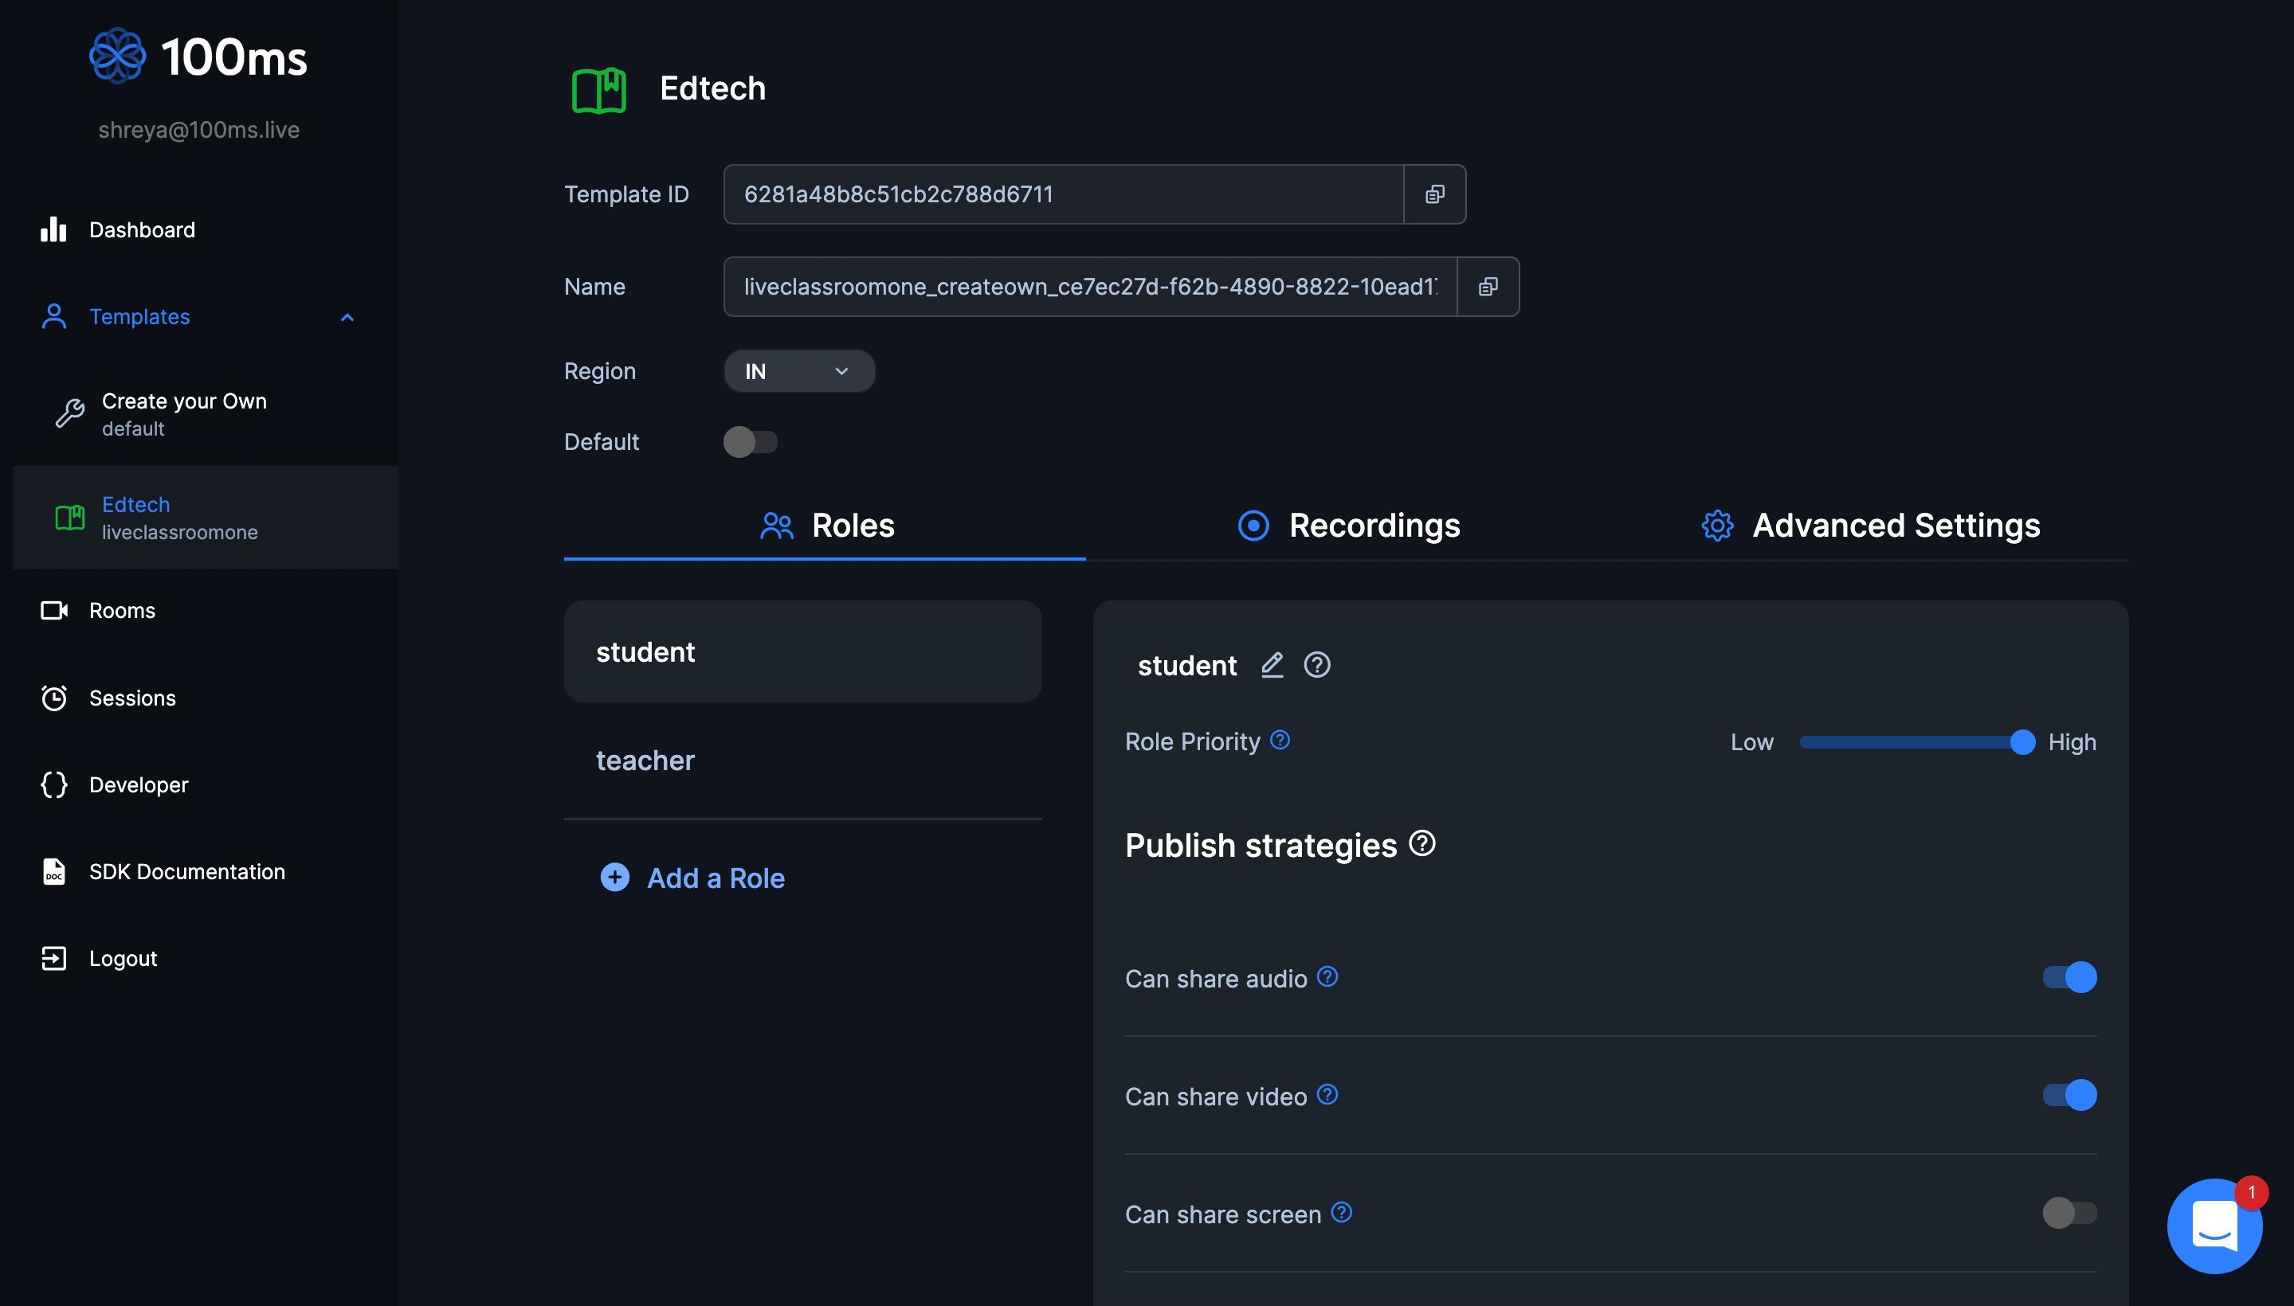
Task: Click the Role Priority slider handle
Action: (x=2022, y=742)
